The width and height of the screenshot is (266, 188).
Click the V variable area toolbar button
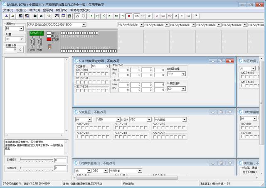182,16
